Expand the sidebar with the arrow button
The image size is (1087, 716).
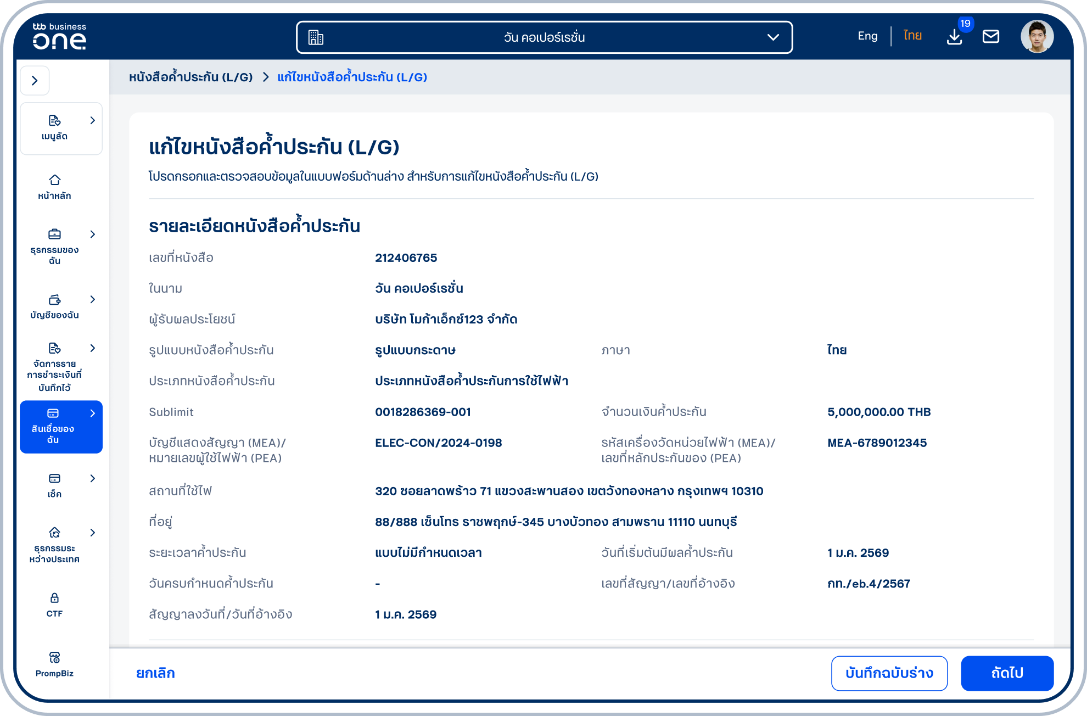pos(35,81)
